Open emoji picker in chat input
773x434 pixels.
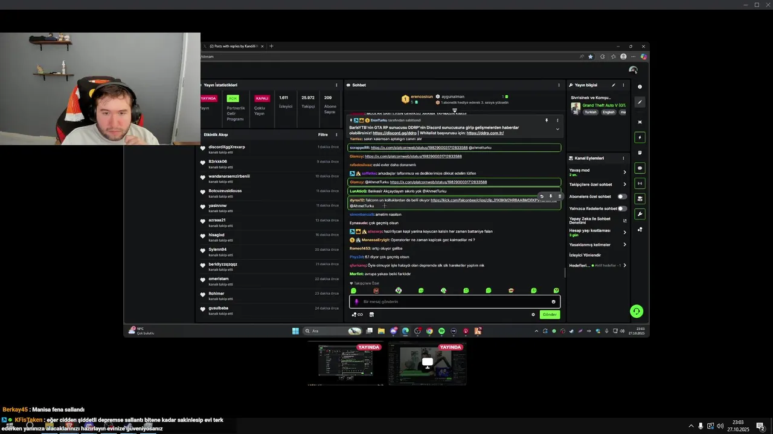553,301
